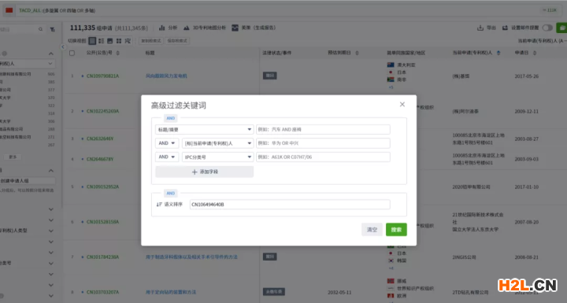
Task: Open the title link of patent CN101784238A
Action: coord(191,257)
